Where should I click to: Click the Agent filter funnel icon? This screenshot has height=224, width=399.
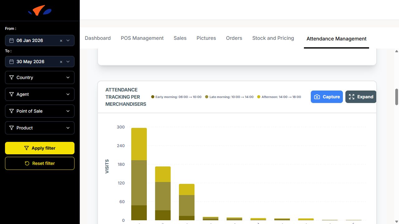tap(12, 94)
